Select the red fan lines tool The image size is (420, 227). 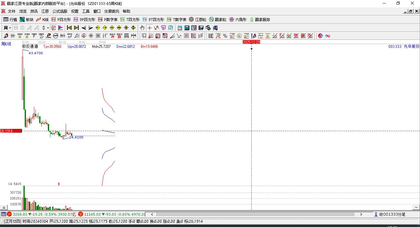(151, 36)
